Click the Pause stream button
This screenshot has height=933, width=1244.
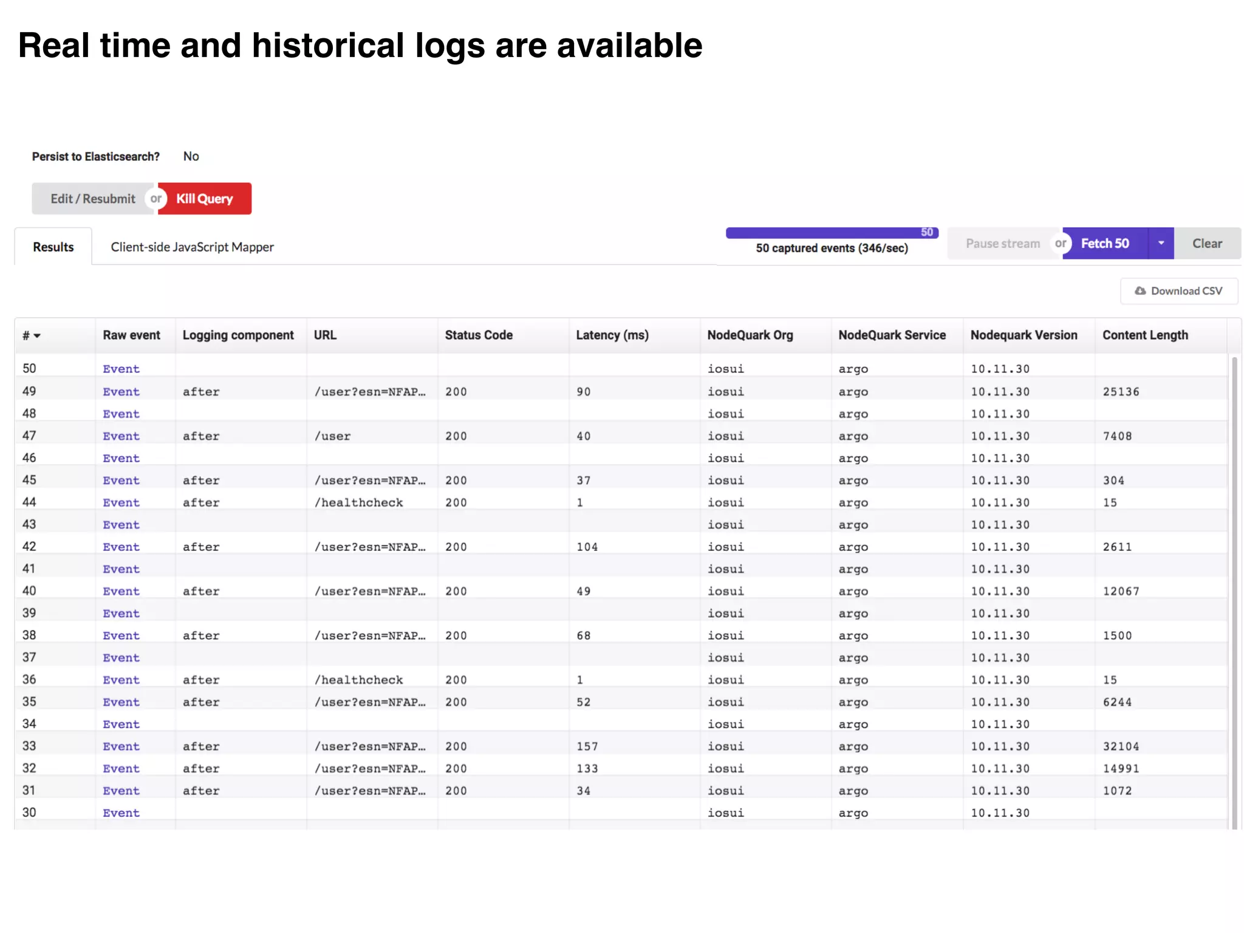(1003, 244)
